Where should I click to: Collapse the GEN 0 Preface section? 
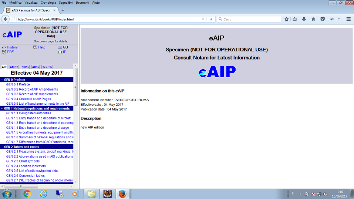[x=14, y=80]
